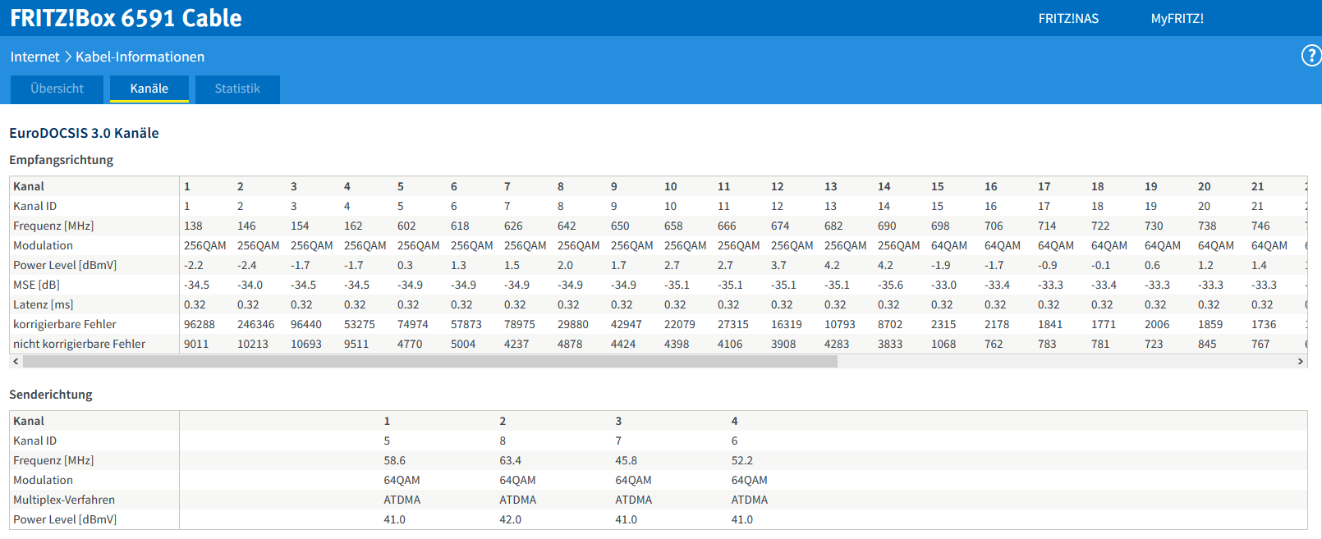Click the Modulation value 64QAM for channel 15

pos(949,245)
